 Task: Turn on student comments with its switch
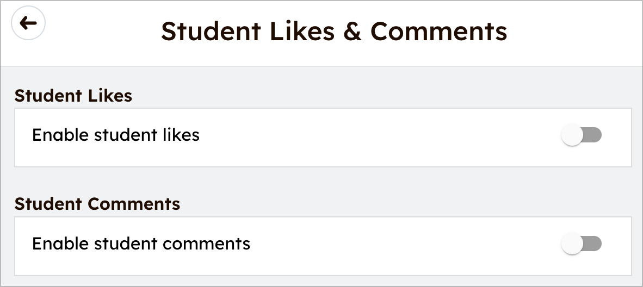pos(581,244)
